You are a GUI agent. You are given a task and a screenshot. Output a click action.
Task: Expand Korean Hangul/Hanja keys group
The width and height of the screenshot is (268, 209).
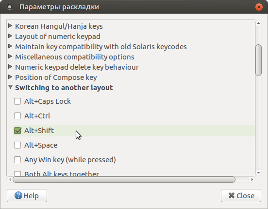pos(10,26)
